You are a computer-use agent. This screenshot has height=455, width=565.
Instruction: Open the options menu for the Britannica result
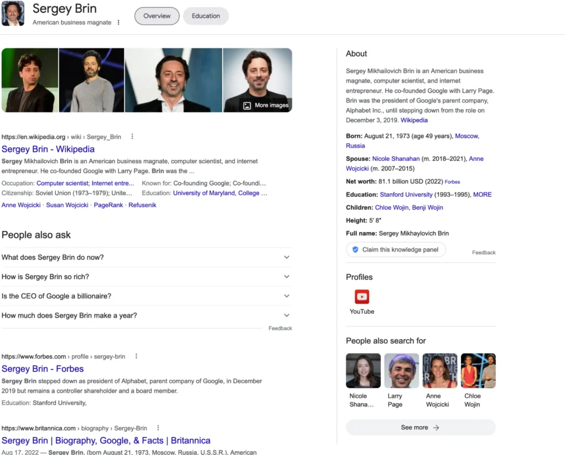click(x=158, y=427)
